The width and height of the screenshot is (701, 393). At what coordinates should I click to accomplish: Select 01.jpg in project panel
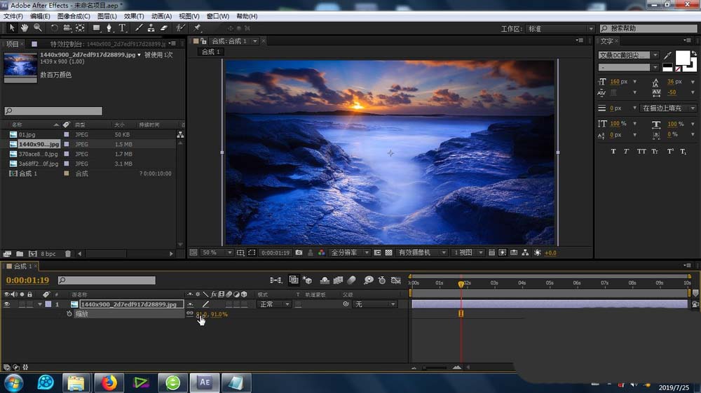[27, 134]
